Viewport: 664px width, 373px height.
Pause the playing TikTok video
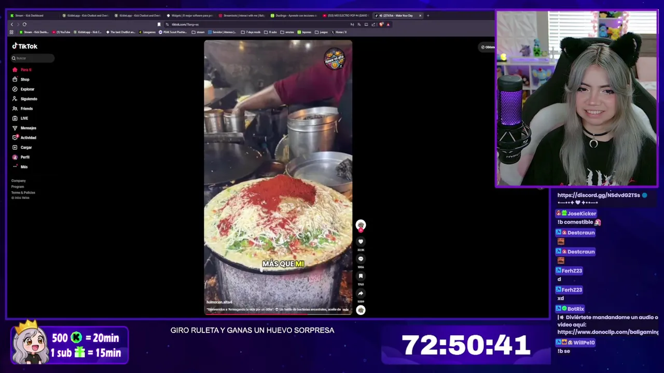(278, 176)
